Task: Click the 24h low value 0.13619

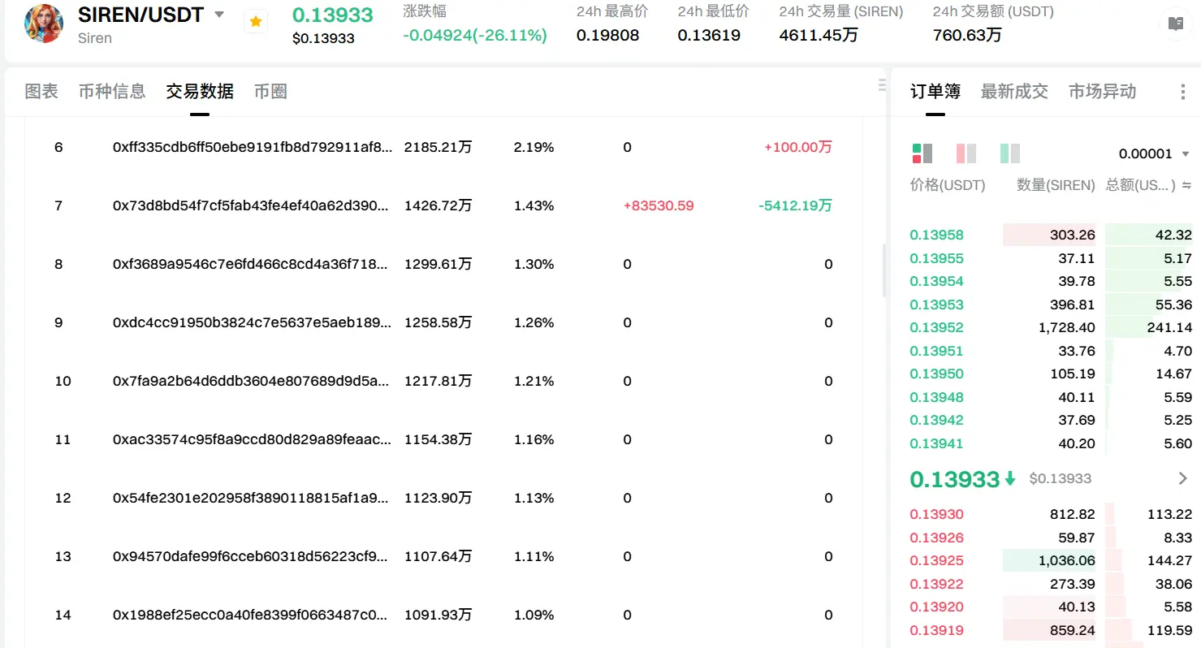Action: tap(709, 35)
